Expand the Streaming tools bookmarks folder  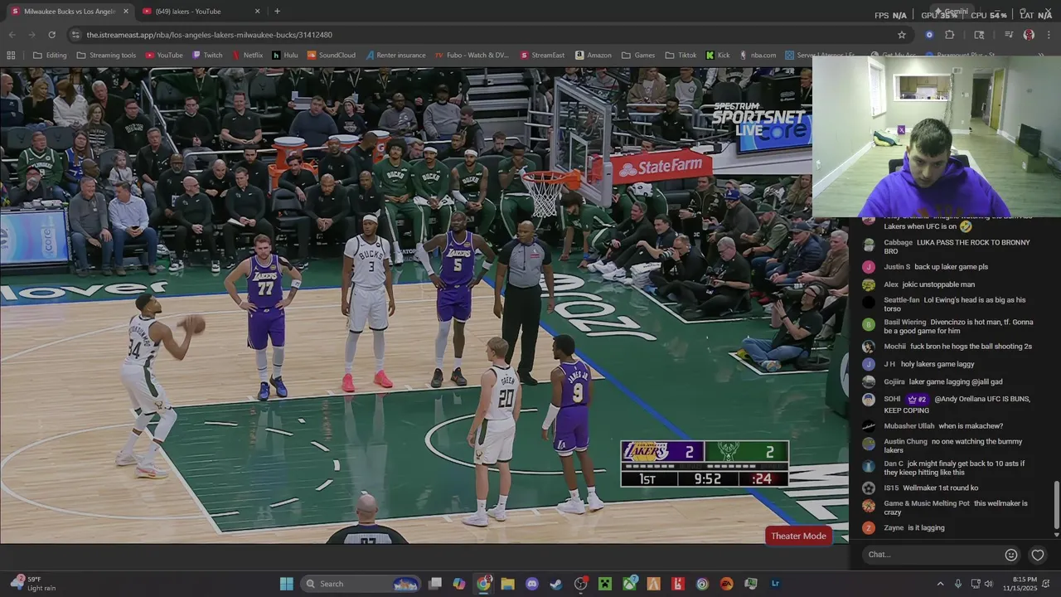point(107,56)
